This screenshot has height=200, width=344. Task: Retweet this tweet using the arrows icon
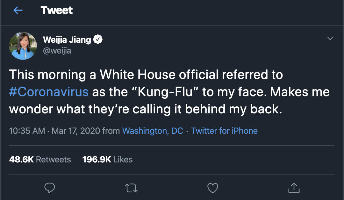click(x=132, y=188)
